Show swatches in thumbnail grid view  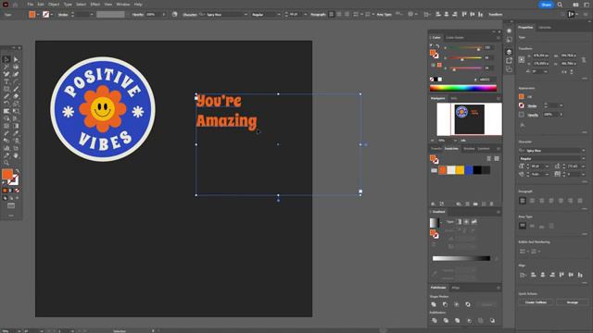click(x=497, y=158)
